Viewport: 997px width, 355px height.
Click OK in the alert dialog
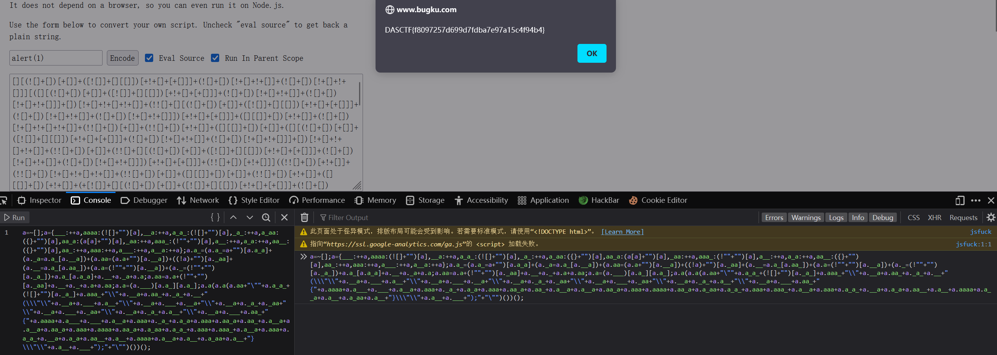592,53
